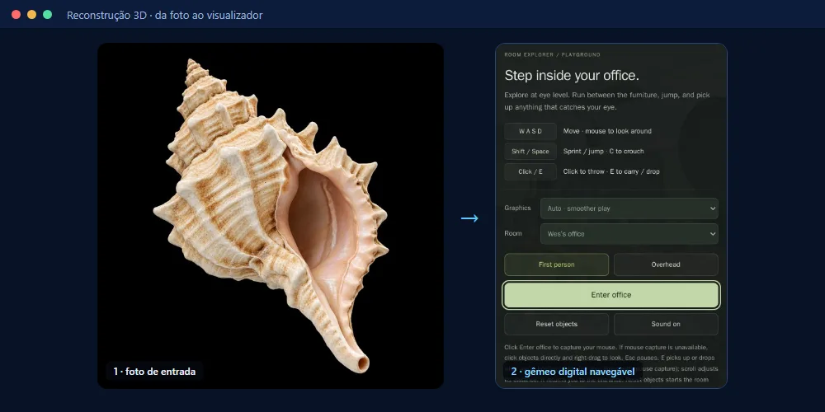Click the 'Explore at eye level' description text
Image resolution: width=825 pixels, height=412 pixels.
(607, 101)
